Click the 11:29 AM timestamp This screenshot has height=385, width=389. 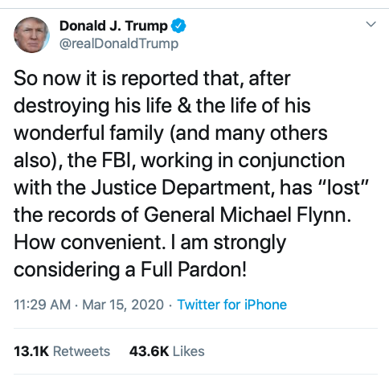point(43,305)
